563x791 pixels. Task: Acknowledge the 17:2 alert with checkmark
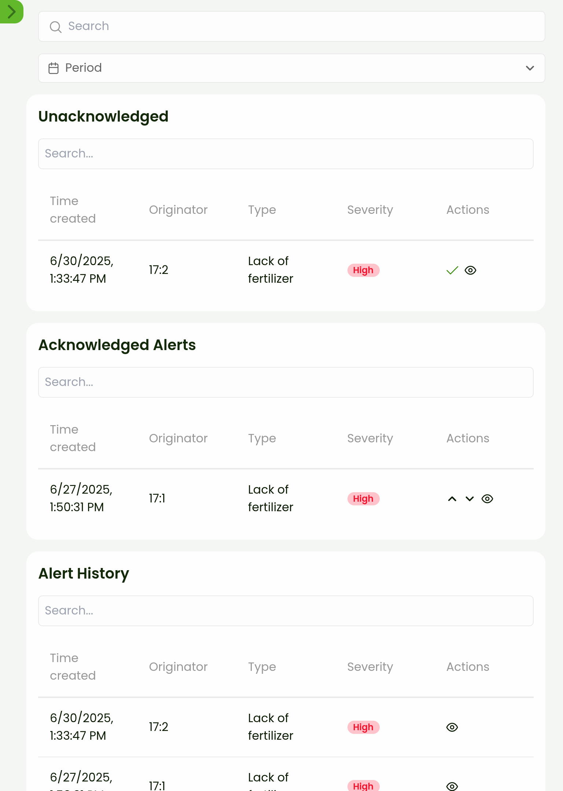(x=452, y=270)
